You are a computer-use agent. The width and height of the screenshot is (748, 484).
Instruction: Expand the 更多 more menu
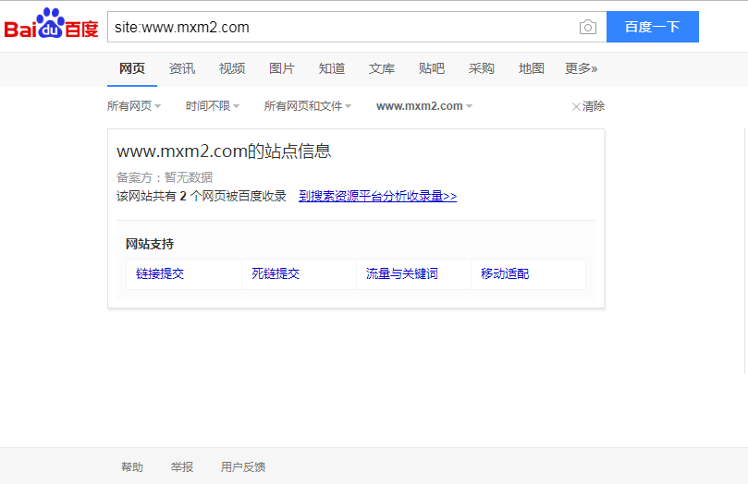coord(582,68)
